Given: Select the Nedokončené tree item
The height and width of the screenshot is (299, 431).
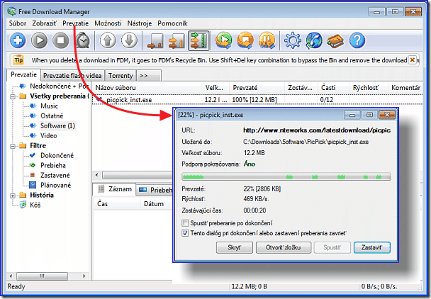Looking at the screenshot, I should tap(59, 86).
